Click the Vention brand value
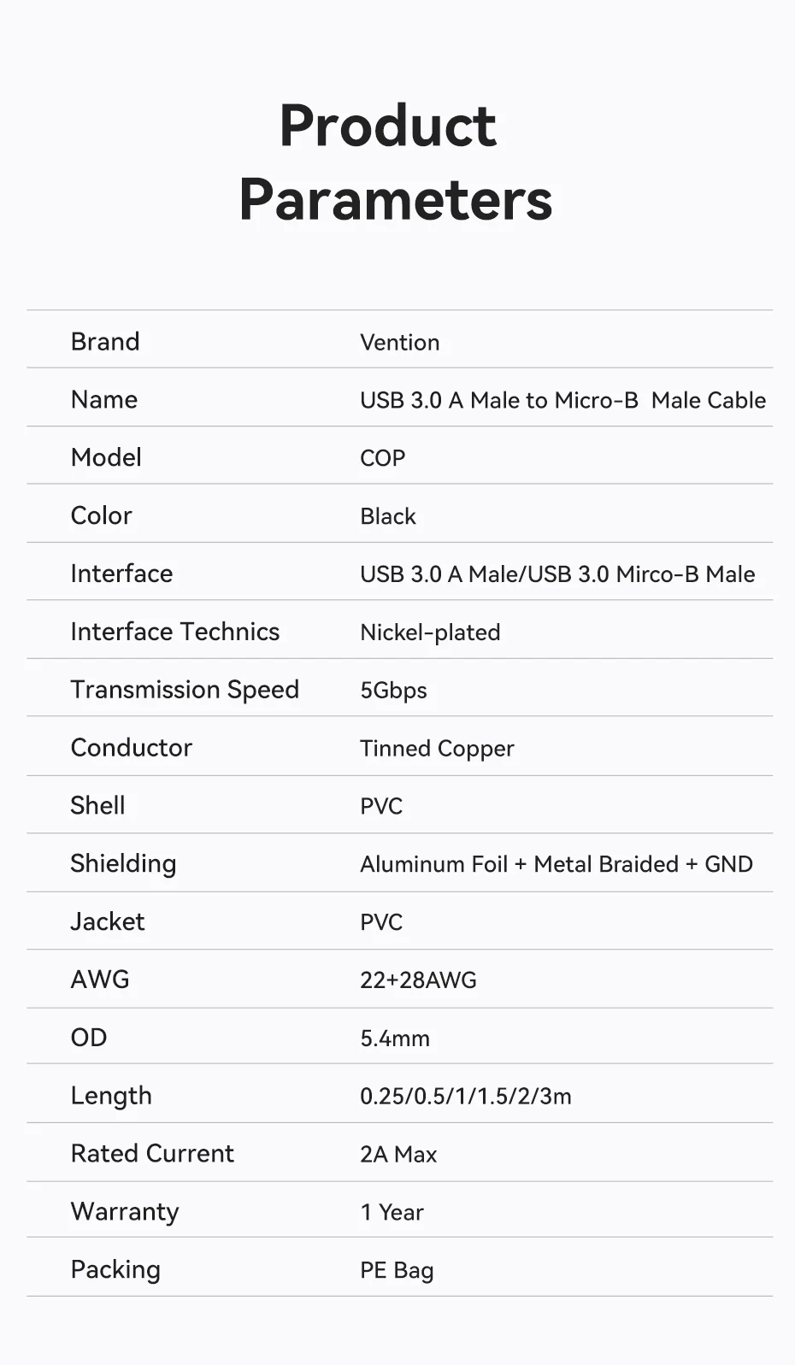795x1365 pixels. [x=400, y=342]
